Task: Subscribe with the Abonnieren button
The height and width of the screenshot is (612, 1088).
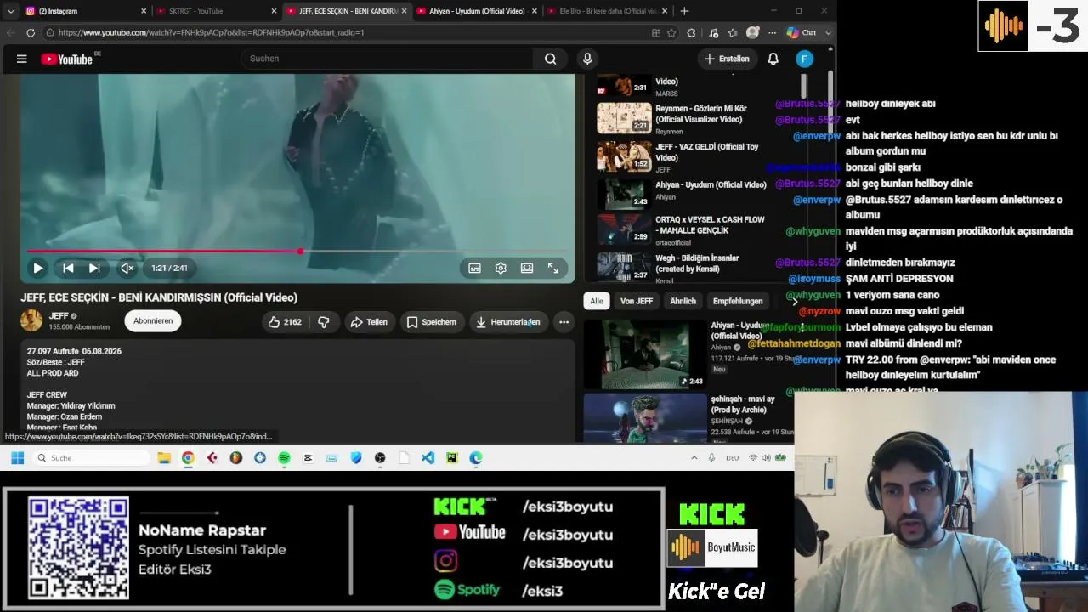Action: point(153,320)
